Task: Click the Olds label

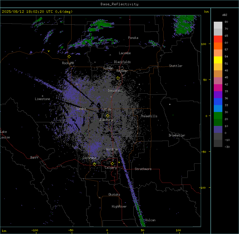Action: [x=108, y=109]
